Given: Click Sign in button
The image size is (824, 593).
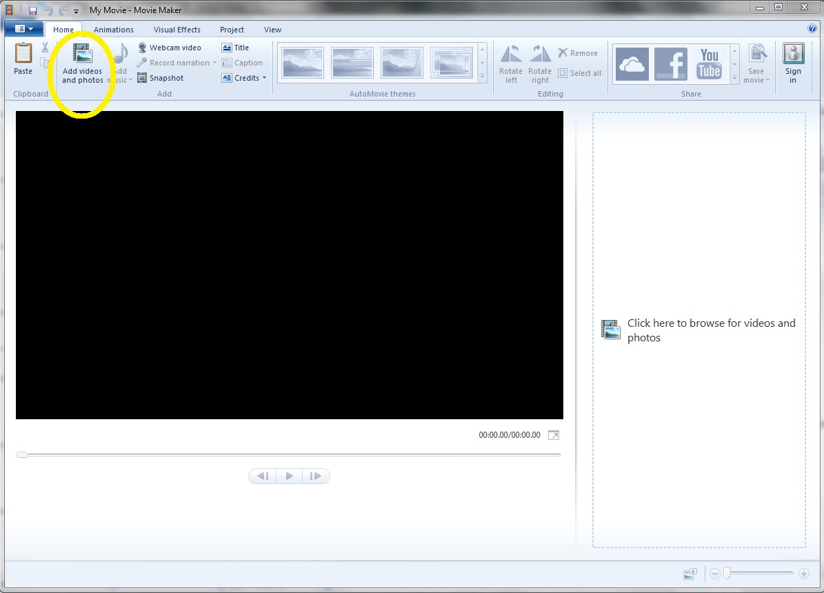Looking at the screenshot, I should tap(793, 63).
